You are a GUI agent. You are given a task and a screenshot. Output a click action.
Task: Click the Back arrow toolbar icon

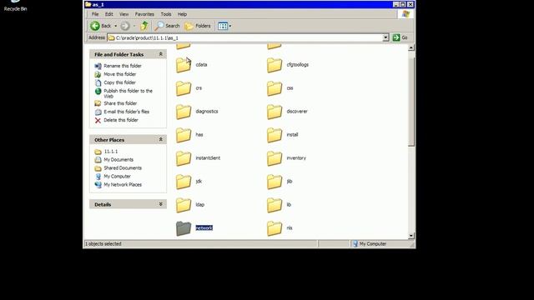pyautogui.click(x=95, y=26)
